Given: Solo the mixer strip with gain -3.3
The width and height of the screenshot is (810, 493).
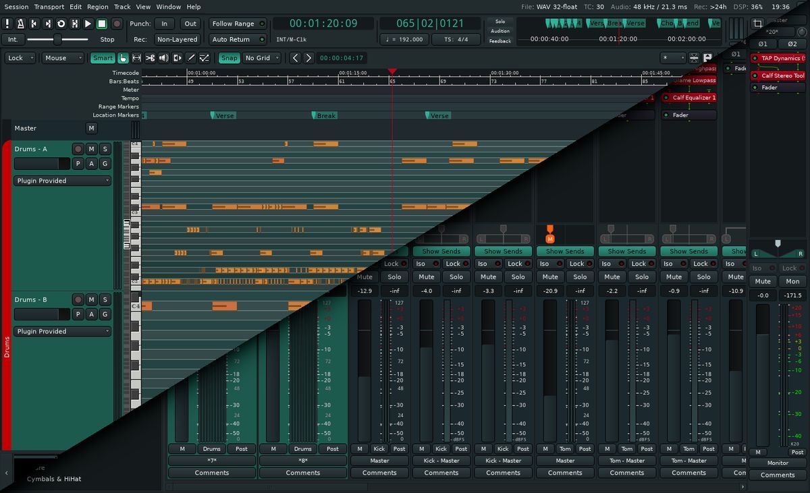Looking at the screenshot, I should [518, 277].
